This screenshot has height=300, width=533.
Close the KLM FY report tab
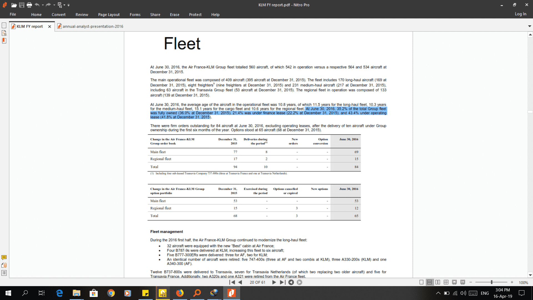tap(49, 26)
